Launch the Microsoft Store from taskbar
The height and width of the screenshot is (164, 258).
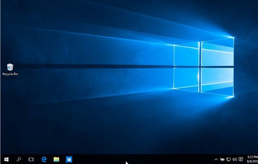69,159
